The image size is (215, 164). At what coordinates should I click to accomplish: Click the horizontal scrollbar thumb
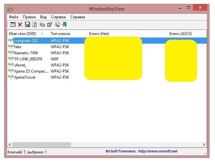point(42,144)
